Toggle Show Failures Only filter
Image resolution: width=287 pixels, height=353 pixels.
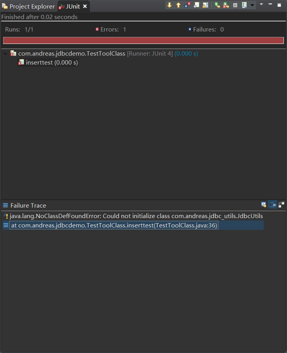[x=187, y=5]
